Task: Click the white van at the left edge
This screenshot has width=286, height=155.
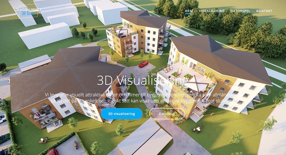Action: [3, 118]
